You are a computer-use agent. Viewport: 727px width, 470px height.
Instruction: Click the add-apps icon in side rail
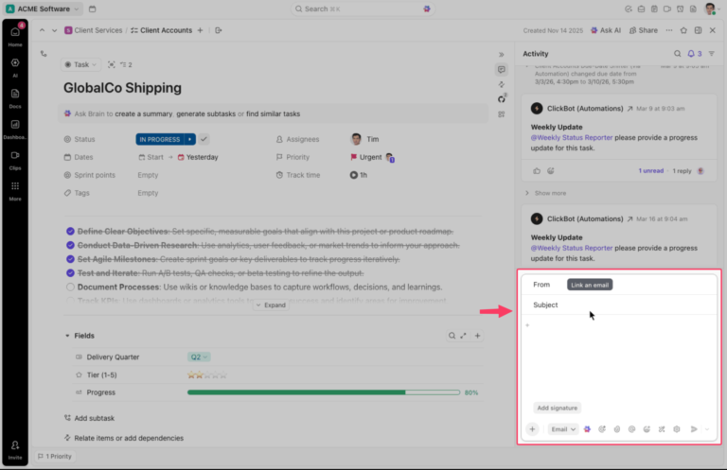coord(501,113)
